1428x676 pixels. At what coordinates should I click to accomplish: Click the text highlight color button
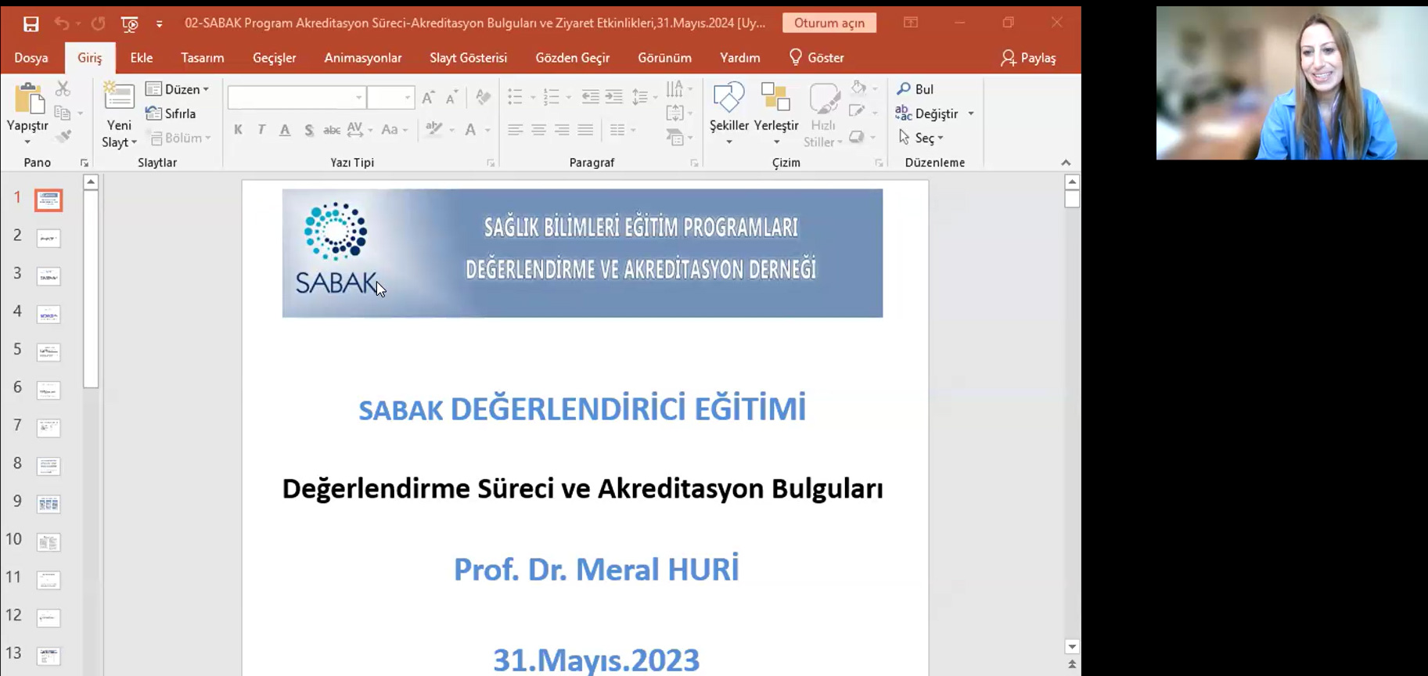[x=434, y=129]
